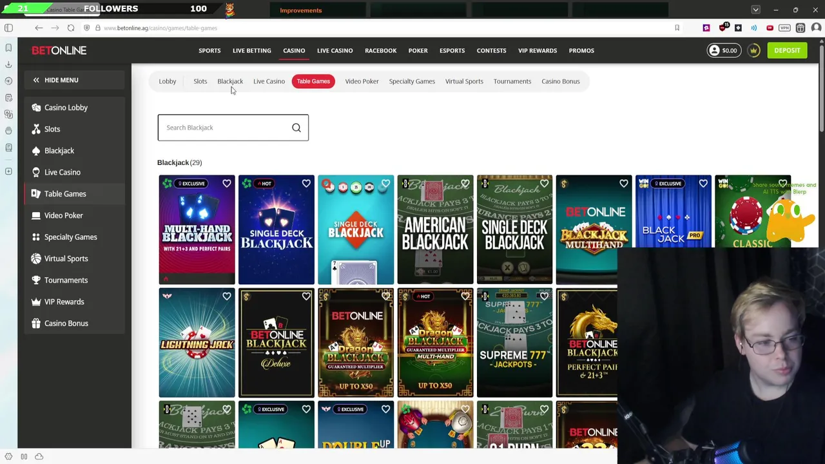Click the Specialty Games sidebar icon
The width and height of the screenshot is (825, 464).
tap(36, 237)
